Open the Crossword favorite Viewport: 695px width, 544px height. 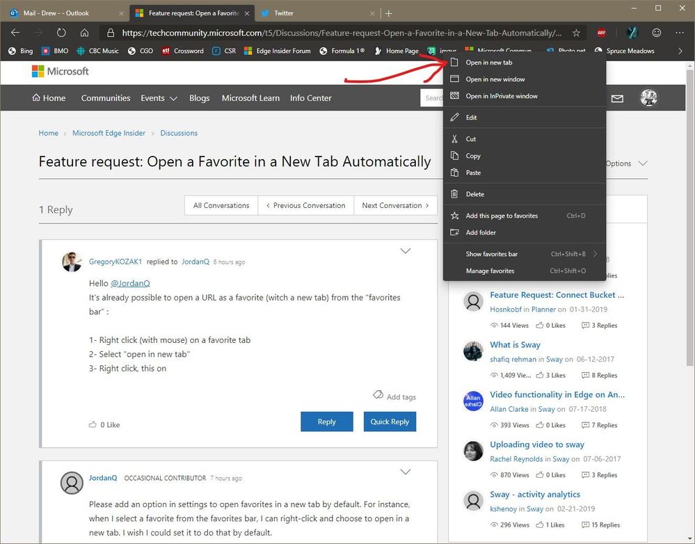182,51
